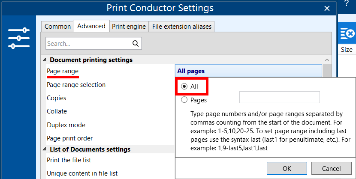
Task: Select the Page print order row
Action: pos(110,138)
